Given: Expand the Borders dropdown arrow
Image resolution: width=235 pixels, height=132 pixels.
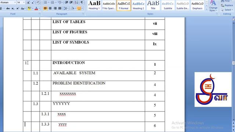Looking at the screenshot, I should pyautogui.click(x=82, y=8).
